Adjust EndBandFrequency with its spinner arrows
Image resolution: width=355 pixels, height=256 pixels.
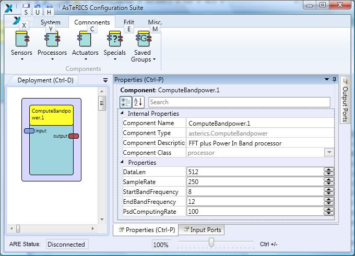click(x=329, y=202)
